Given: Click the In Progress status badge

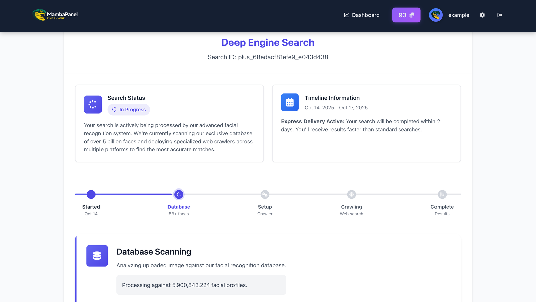Looking at the screenshot, I should pyautogui.click(x=129, y=109).
